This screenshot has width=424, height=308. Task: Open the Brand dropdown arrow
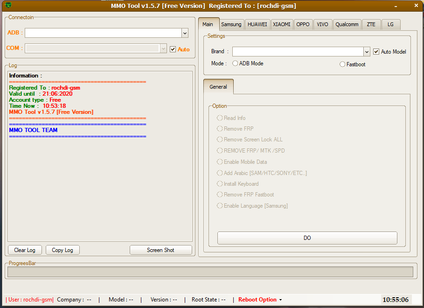click(x=367, y=51)
